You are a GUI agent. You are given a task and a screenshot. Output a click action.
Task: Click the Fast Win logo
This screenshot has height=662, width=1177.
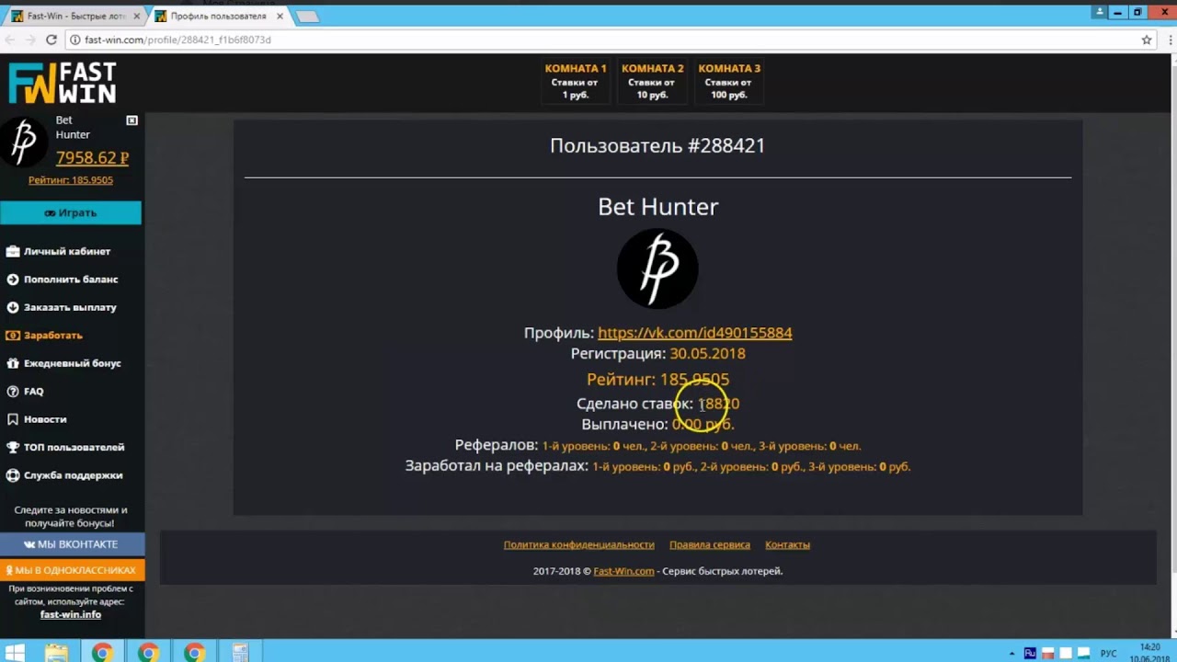coord(63,83)
